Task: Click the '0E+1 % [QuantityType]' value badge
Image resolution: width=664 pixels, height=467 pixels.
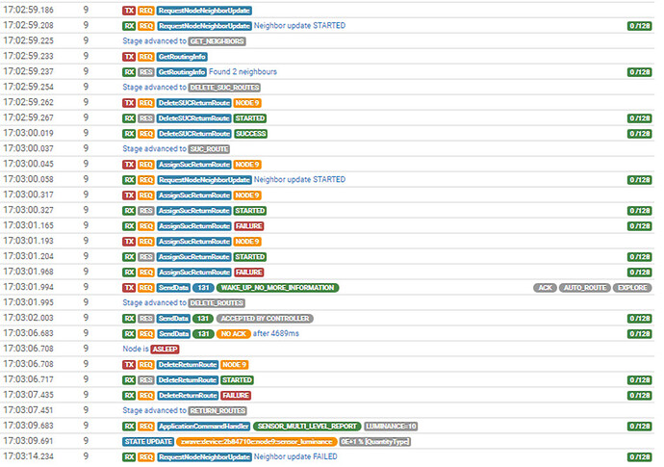Action: (x=374, y=442)
